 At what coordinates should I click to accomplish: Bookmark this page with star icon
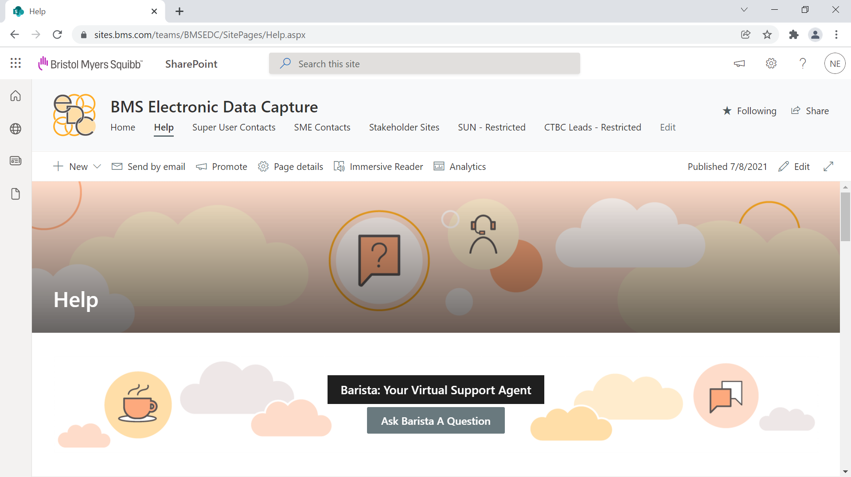point(767,35)
